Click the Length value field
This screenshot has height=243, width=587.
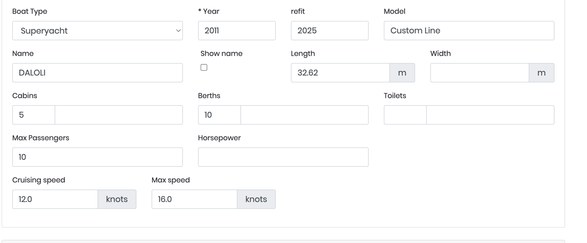pos(340,73)
